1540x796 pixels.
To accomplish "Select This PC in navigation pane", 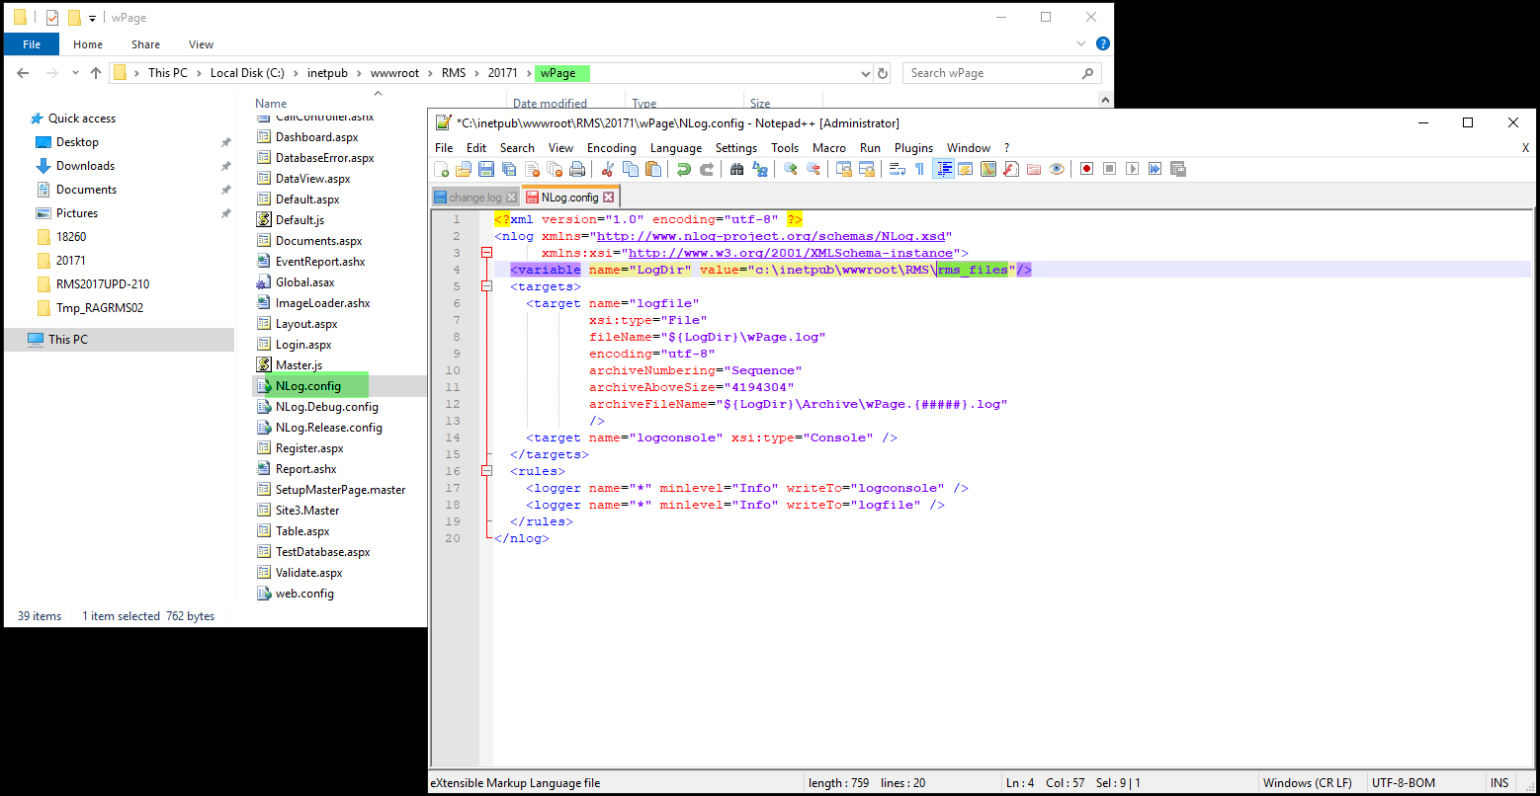I will (x=119, y=340).
